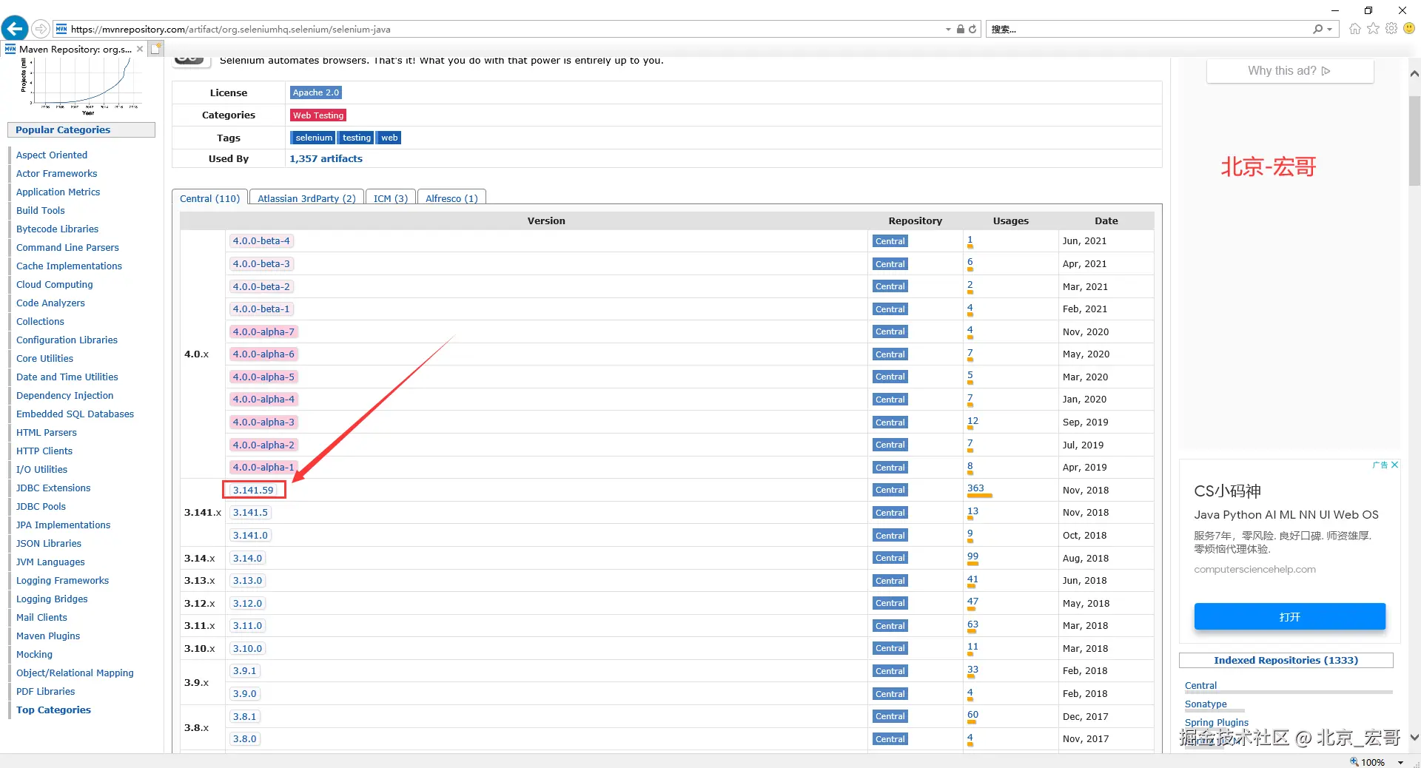This screenshot has height=768, width=1421.
Task: Click the smiley feedback icon
Action: [1409, 29]
